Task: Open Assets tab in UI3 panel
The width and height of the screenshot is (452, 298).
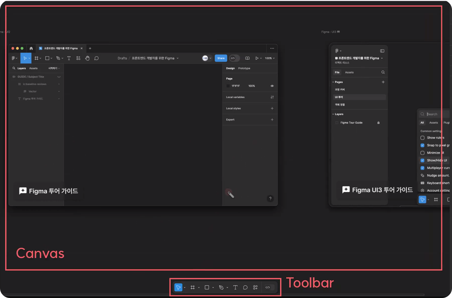Action: tap(349, 72)
